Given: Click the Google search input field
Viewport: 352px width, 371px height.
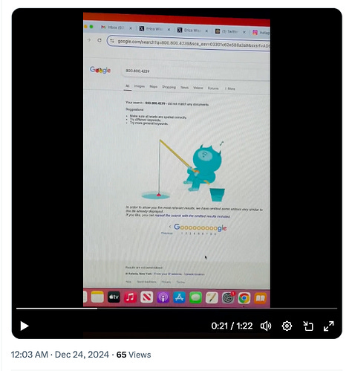Looking at the screenshot, I should tap(195, 72).
